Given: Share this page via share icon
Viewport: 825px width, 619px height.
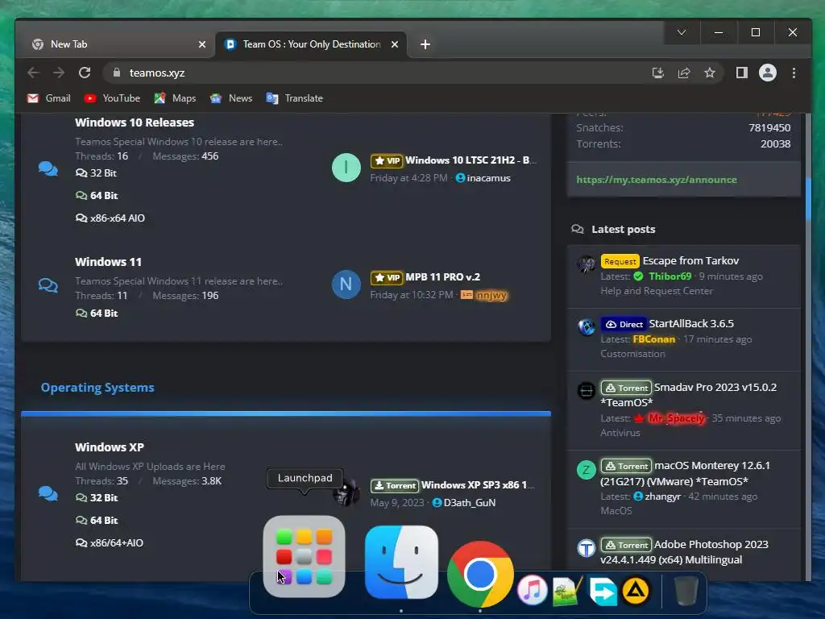Looking at the screenshot, I should tap(684, 73).
